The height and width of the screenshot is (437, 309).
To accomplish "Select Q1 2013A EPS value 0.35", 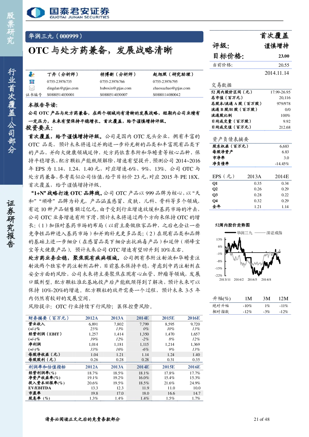I will tap(258, 183).
